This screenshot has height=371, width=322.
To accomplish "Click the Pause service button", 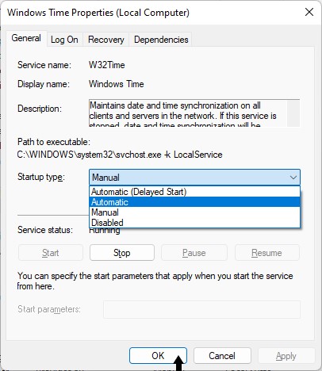I will [x=194, y=253].
